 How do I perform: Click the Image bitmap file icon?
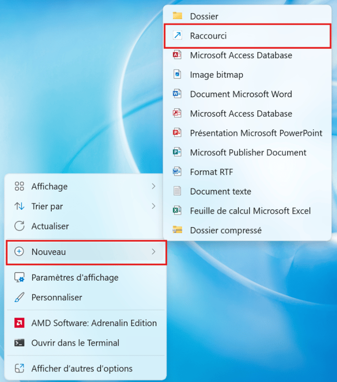point(177,74)
